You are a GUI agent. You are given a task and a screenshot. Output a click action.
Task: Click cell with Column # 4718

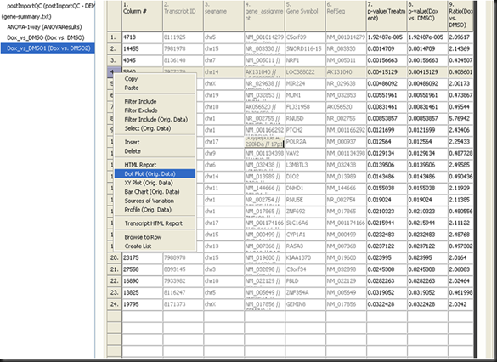[x=143, y=37]
